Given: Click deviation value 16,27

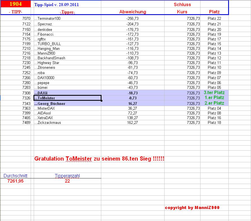Looking at the screenshot, I should coord(132,104).
